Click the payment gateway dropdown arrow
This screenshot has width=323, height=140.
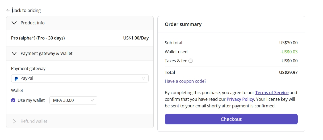pyautogui.click(x=144, y=78)
